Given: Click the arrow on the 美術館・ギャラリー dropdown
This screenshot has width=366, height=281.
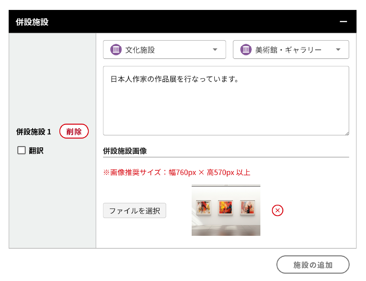Looking at the screenshot, I should tap(338, 50).
